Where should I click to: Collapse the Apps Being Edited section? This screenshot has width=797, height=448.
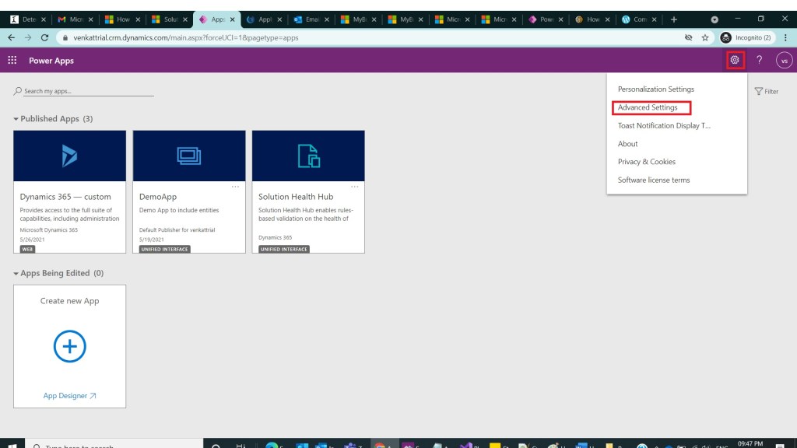tap(16, 274)
